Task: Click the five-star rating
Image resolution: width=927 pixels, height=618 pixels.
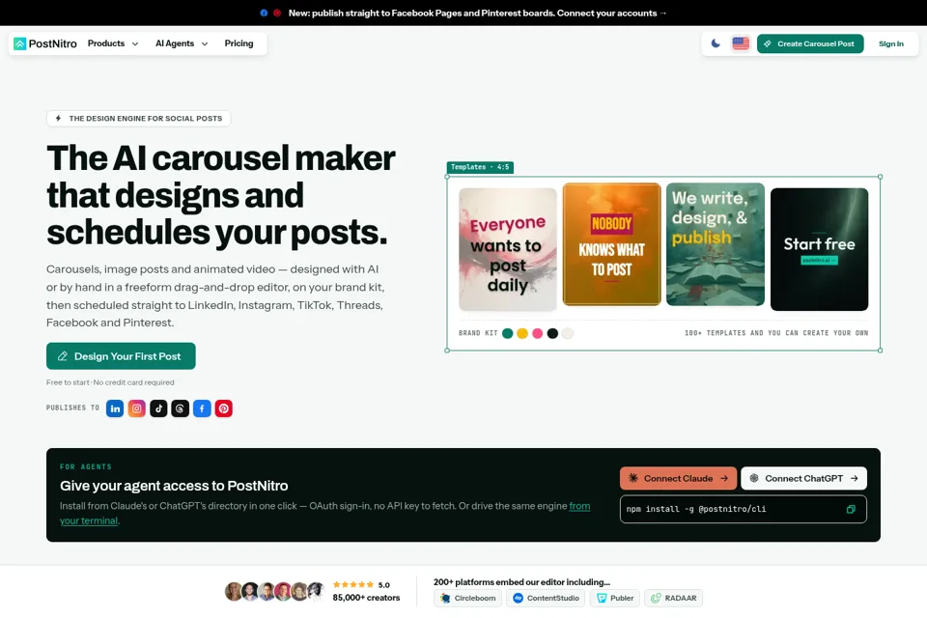Action: click(353, 585)
